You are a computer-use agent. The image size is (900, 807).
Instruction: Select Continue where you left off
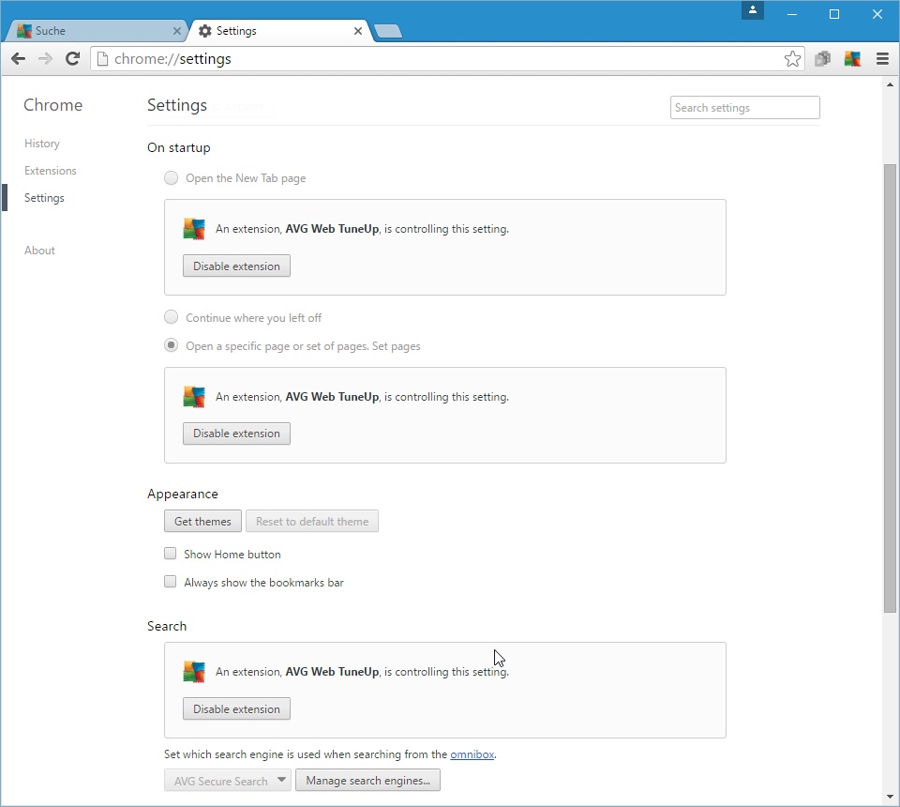171,317
